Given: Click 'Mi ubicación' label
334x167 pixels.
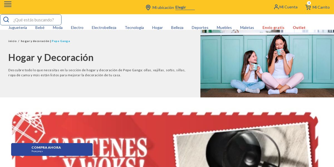Looking at the screenshot, I should [163, 8].
